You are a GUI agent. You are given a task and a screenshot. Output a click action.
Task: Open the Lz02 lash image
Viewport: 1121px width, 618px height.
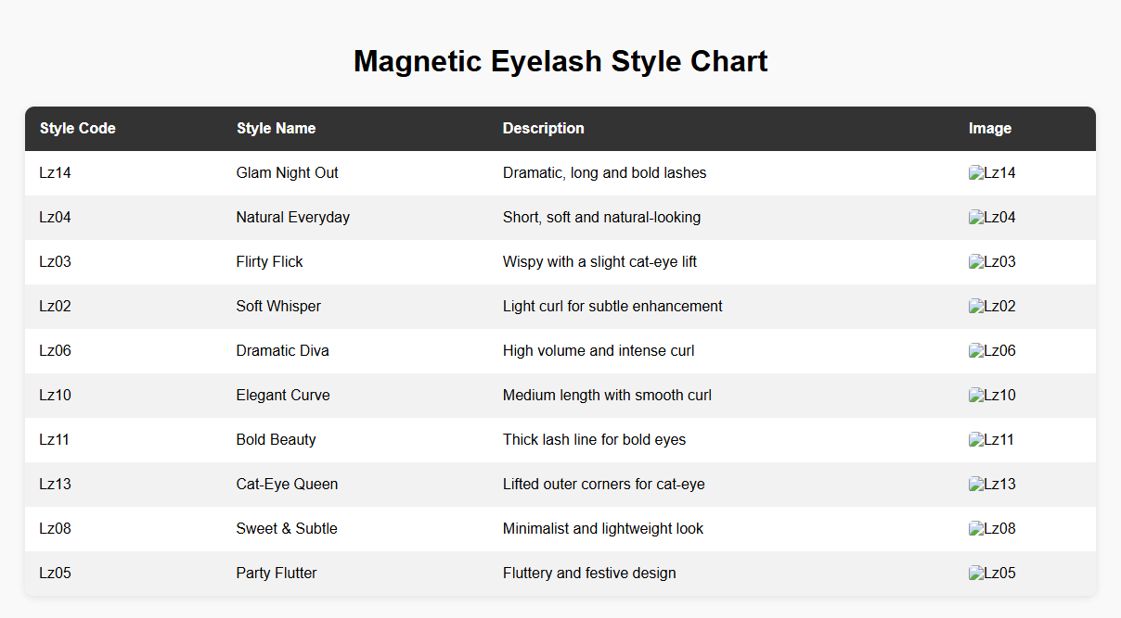point(991,307)
